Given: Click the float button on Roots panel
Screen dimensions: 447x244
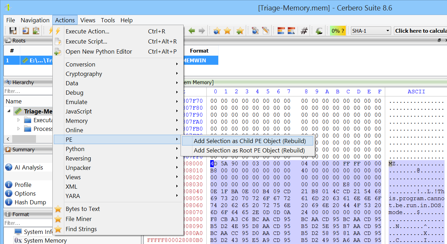Looking at the screenshot, I should (439, 41).
